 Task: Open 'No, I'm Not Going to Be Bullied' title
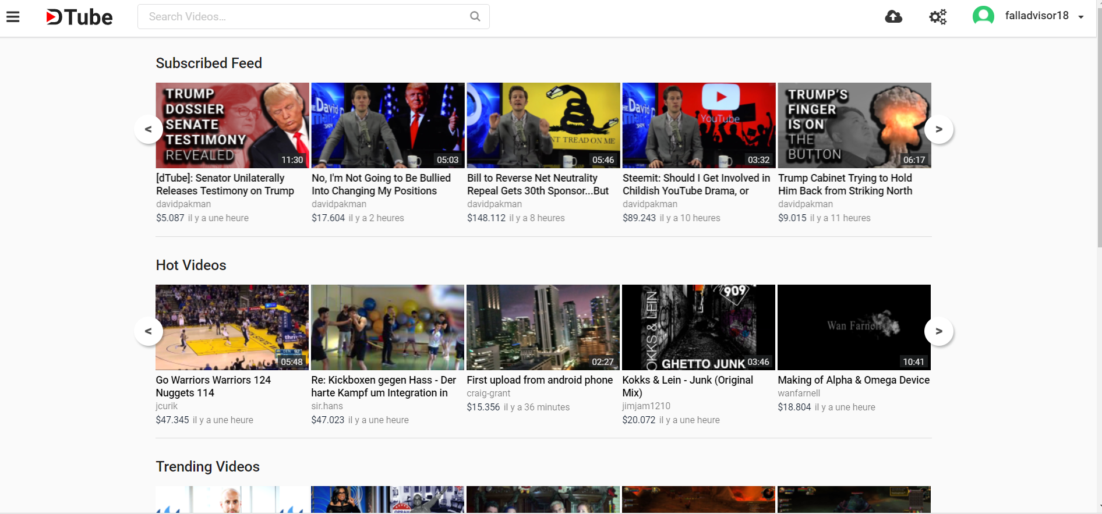tap(382, 185)
